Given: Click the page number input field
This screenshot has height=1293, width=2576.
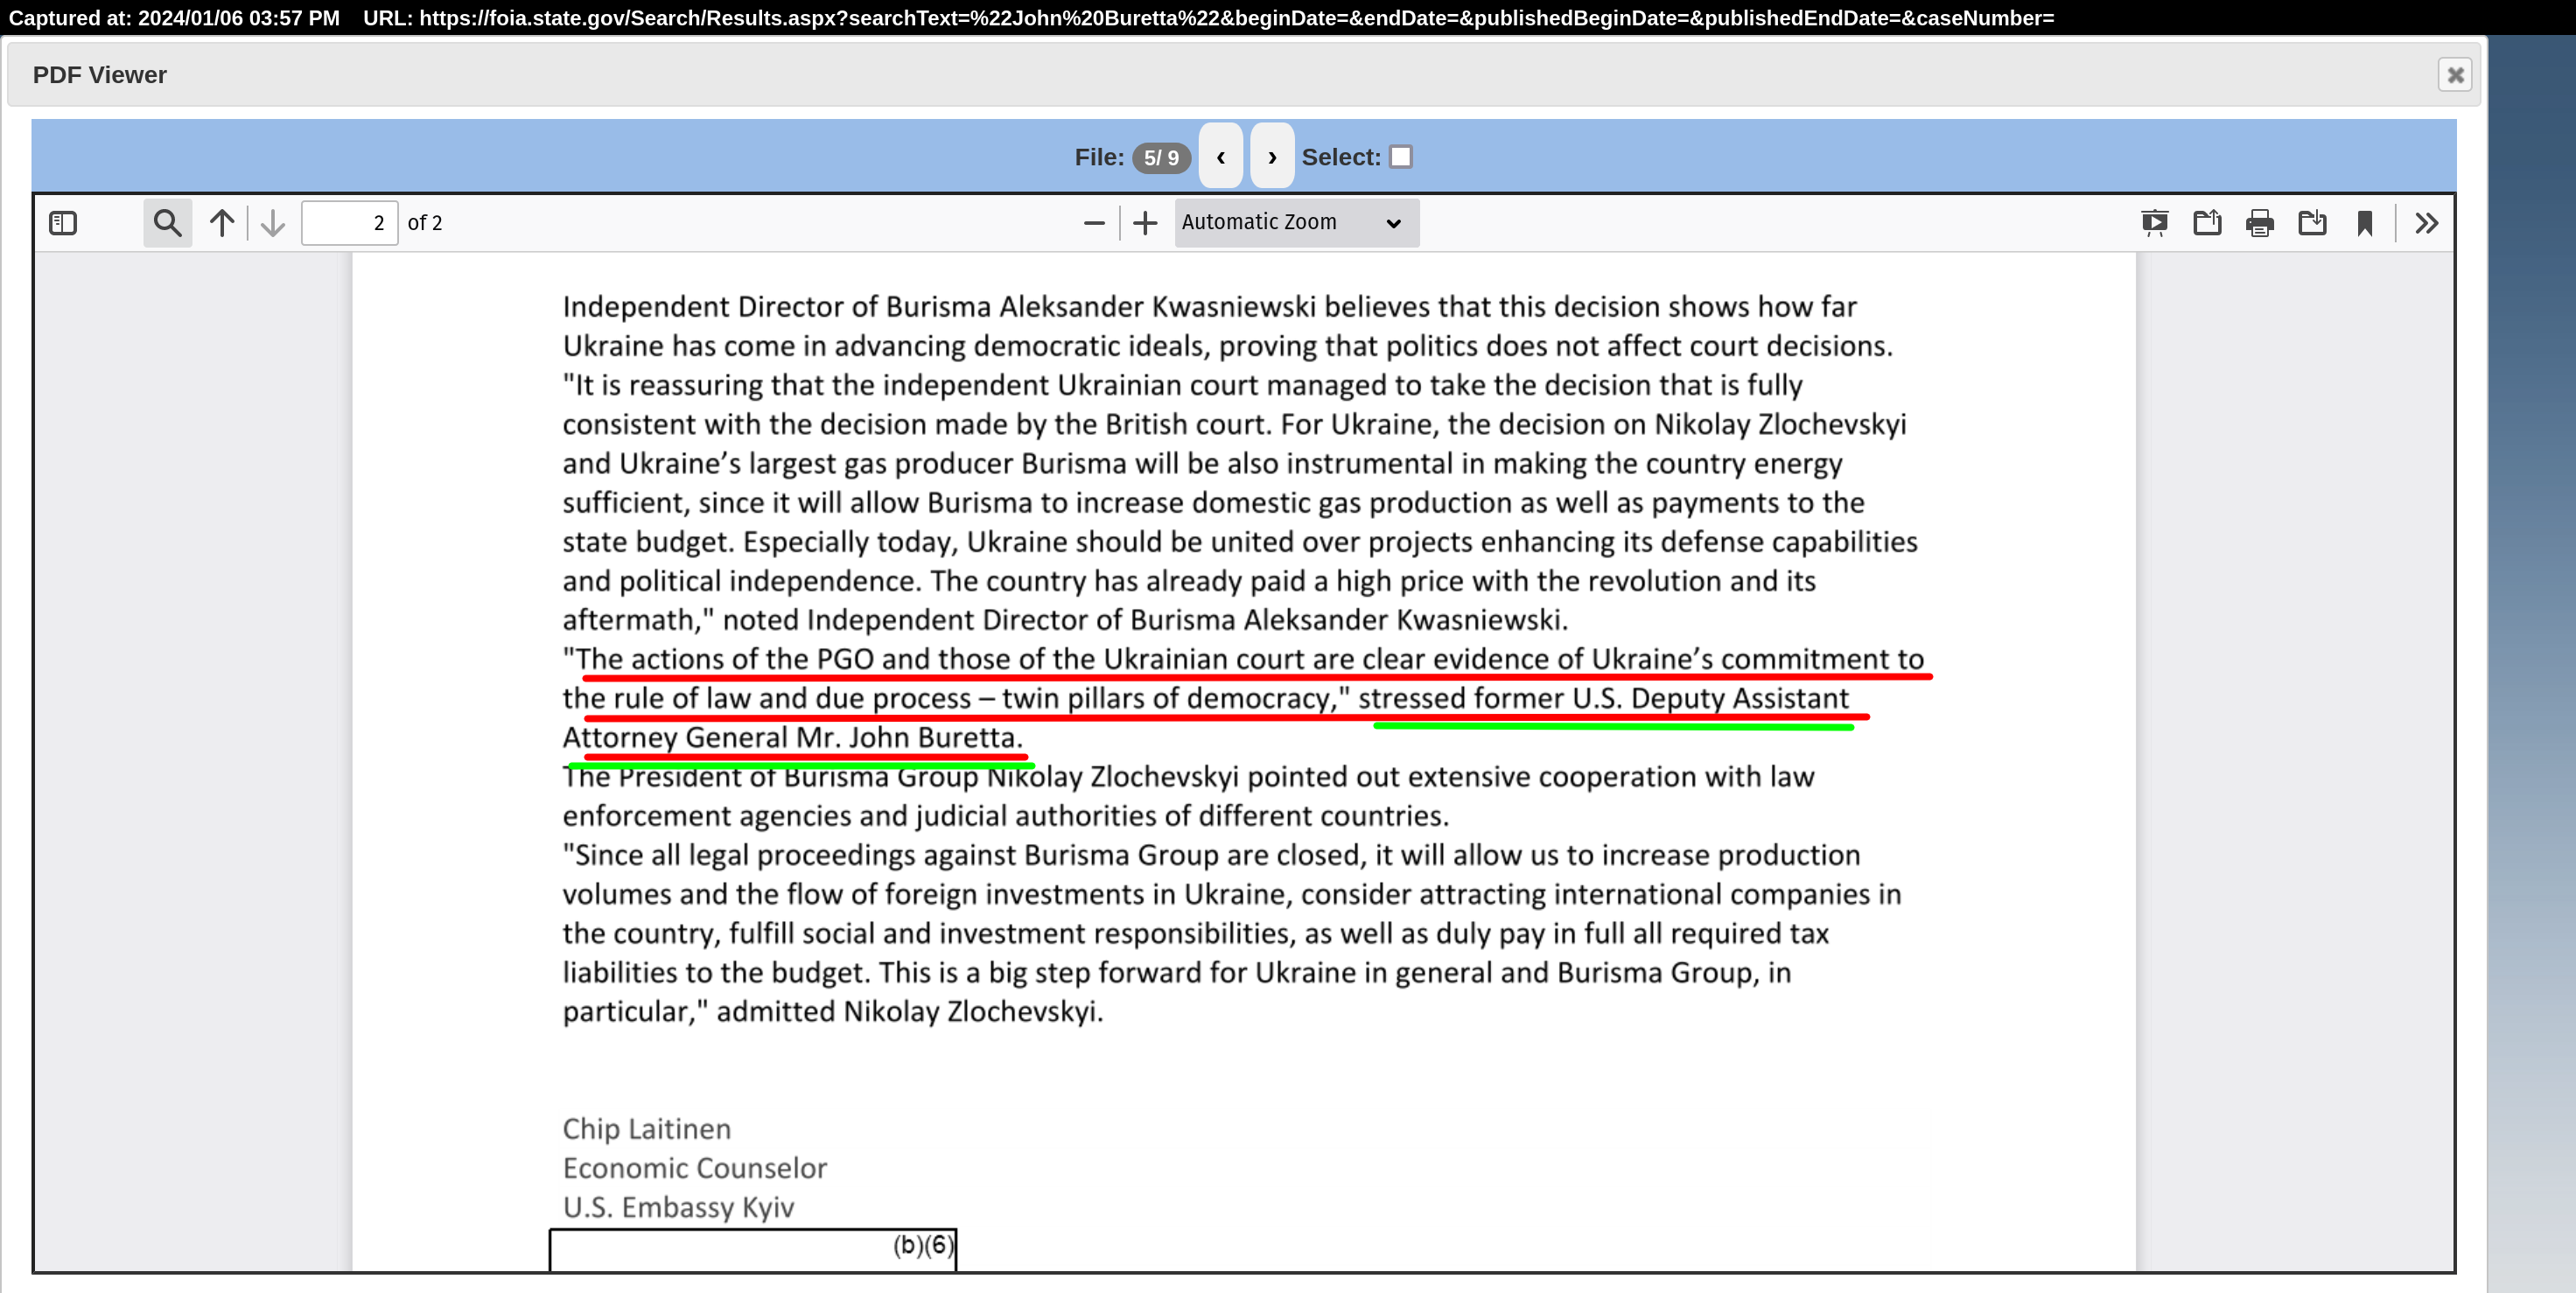Looking at the screenshot, I should coord(349,223).
